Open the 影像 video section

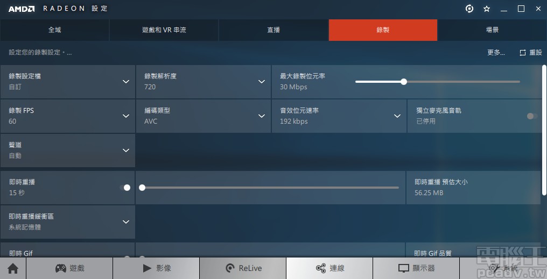[x=156, y=268]
